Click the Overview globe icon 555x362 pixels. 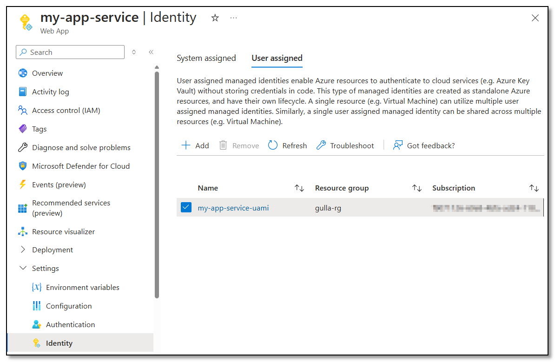tap(23, 73)
